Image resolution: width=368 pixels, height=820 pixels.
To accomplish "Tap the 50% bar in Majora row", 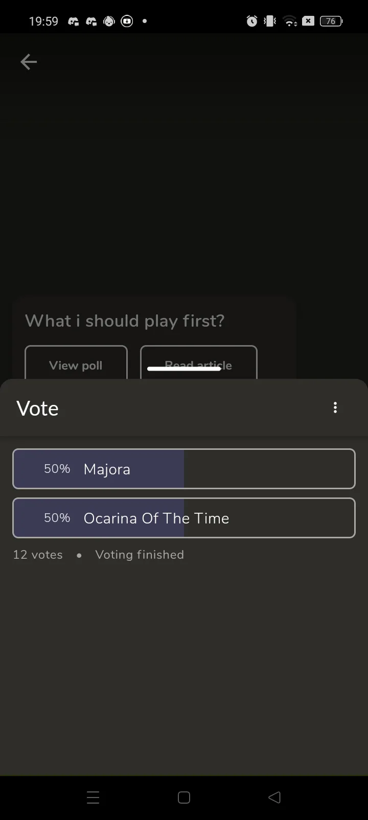I will click(57, 469).
